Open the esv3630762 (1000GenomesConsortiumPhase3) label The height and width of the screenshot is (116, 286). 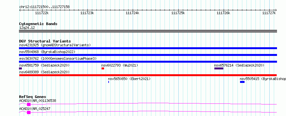pyautogui.click(x=58, y=58)
